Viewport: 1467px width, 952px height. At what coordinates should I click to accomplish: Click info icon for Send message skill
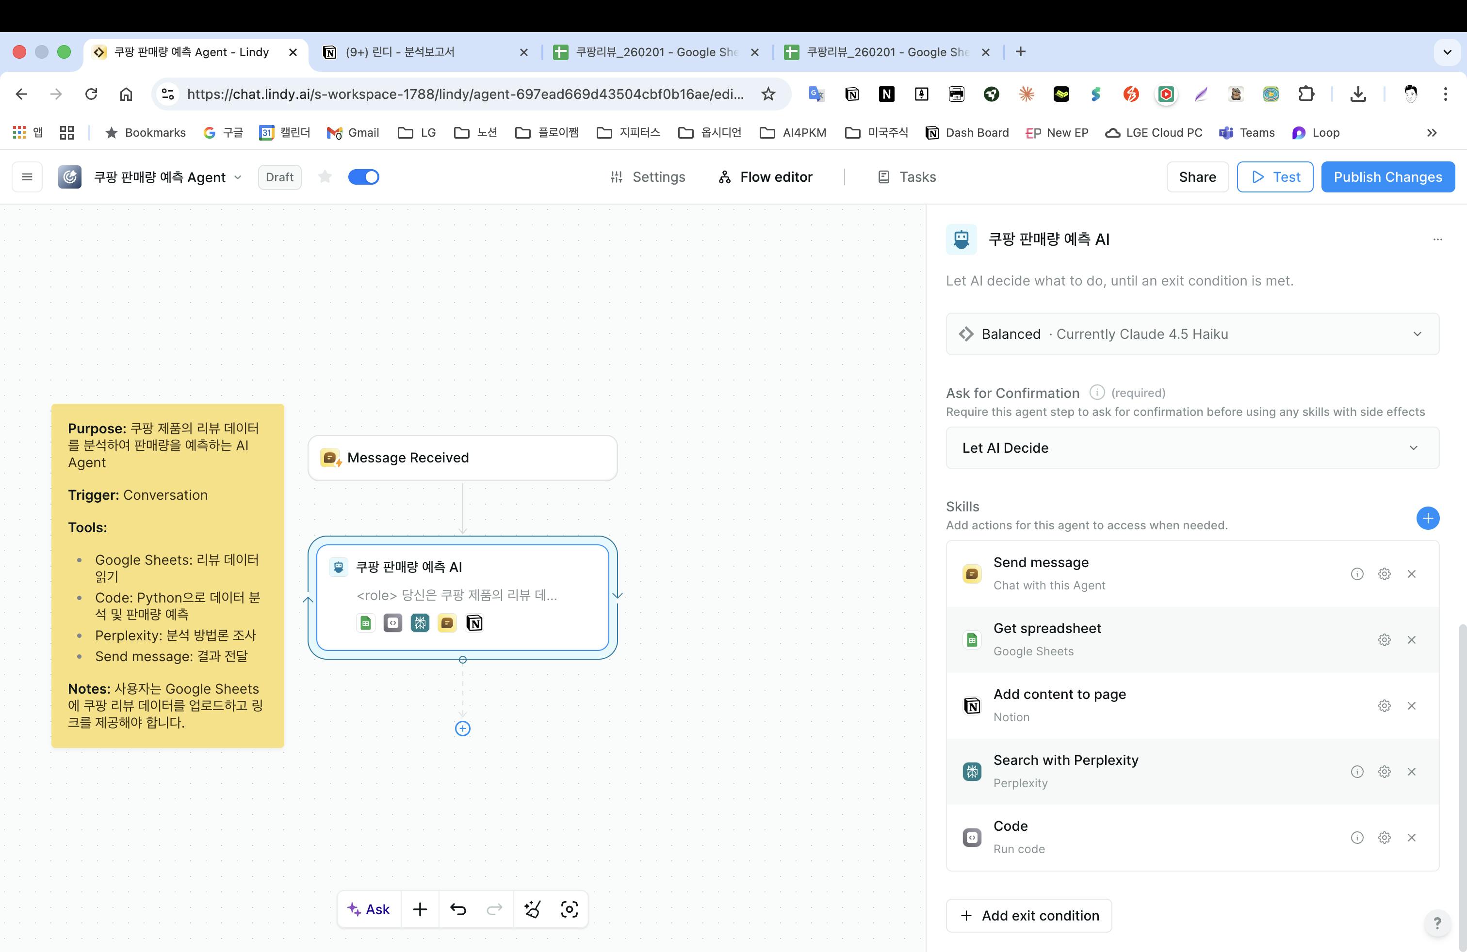[x=1357, y=574]
